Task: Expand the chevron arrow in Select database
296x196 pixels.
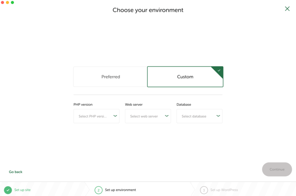Action: click(x=218, y=116)
